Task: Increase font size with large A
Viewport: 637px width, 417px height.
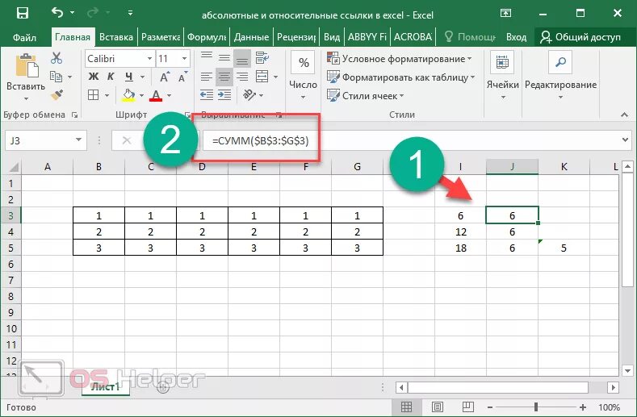Action: (x=165, y=77)
